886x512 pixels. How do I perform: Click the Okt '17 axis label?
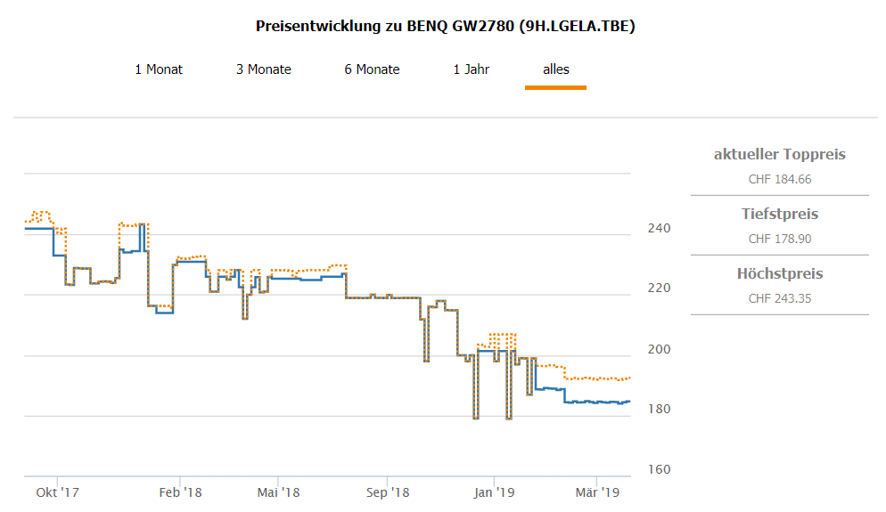(x=57, y=492)
